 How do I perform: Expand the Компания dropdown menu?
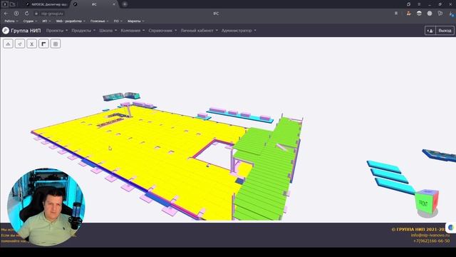pos(133,31)
